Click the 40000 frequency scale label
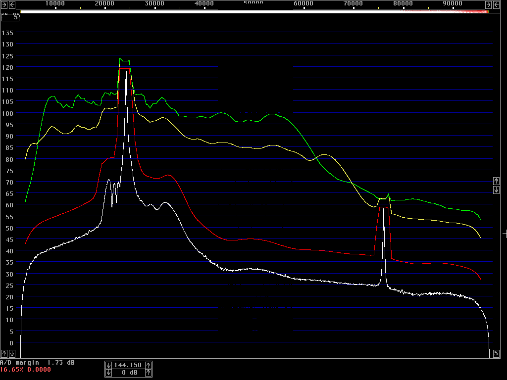This screenshot has height=380, width=507. pyautogui.click(x=204, y=3)
